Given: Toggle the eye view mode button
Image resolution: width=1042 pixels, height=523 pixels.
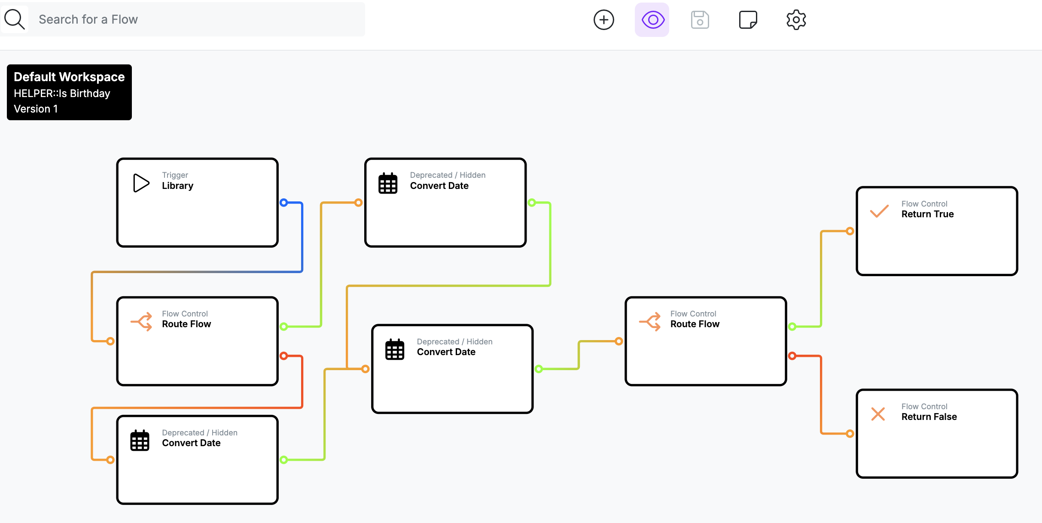Looking at the screenshot, I should (652, 20).
